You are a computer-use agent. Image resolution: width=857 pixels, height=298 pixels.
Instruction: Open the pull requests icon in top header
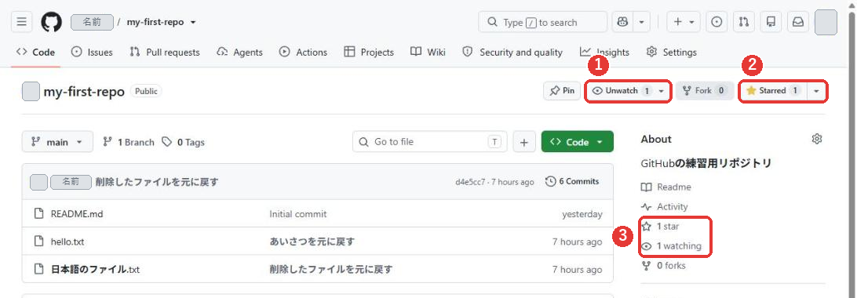click(x=744, y=23)
